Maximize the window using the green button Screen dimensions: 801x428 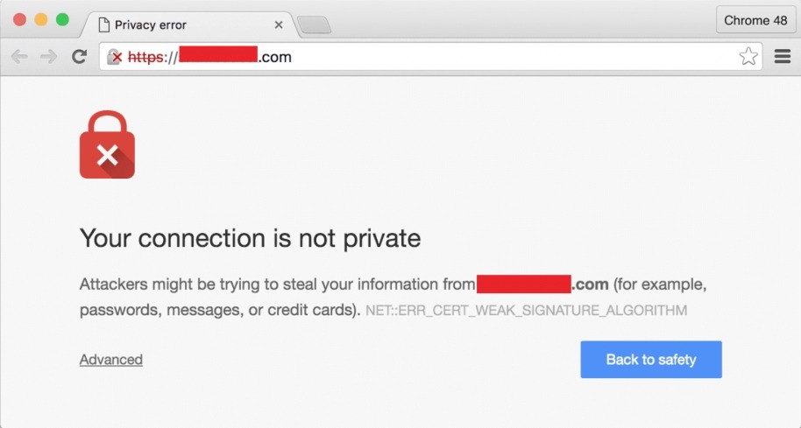(x=62, y=20)
